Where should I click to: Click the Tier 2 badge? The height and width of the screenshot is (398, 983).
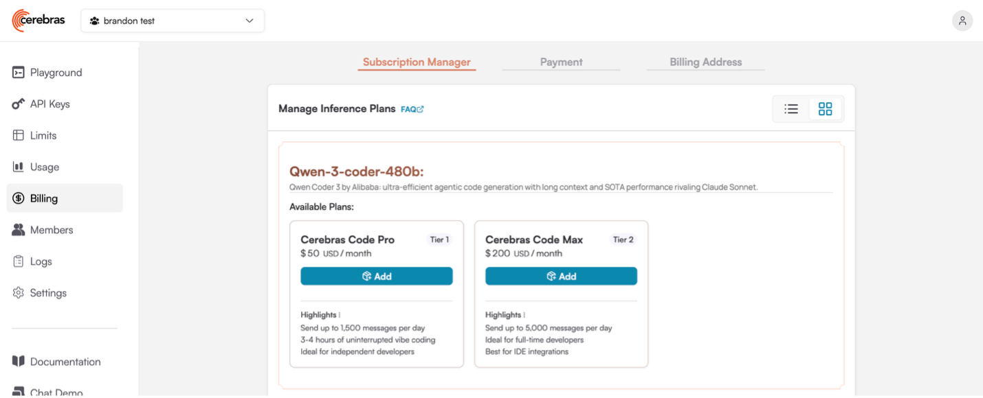click(623, 239)
